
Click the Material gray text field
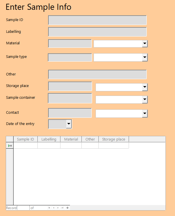tap(70, 43)
